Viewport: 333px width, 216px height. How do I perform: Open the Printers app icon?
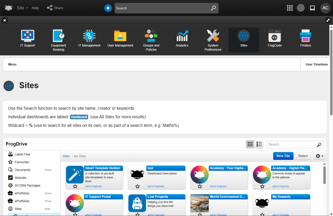[305, 36]
